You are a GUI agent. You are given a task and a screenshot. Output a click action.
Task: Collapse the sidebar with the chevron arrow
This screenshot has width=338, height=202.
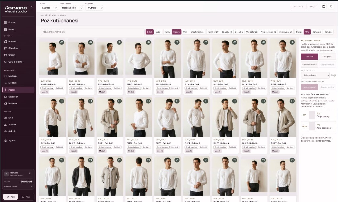(31, 7)
